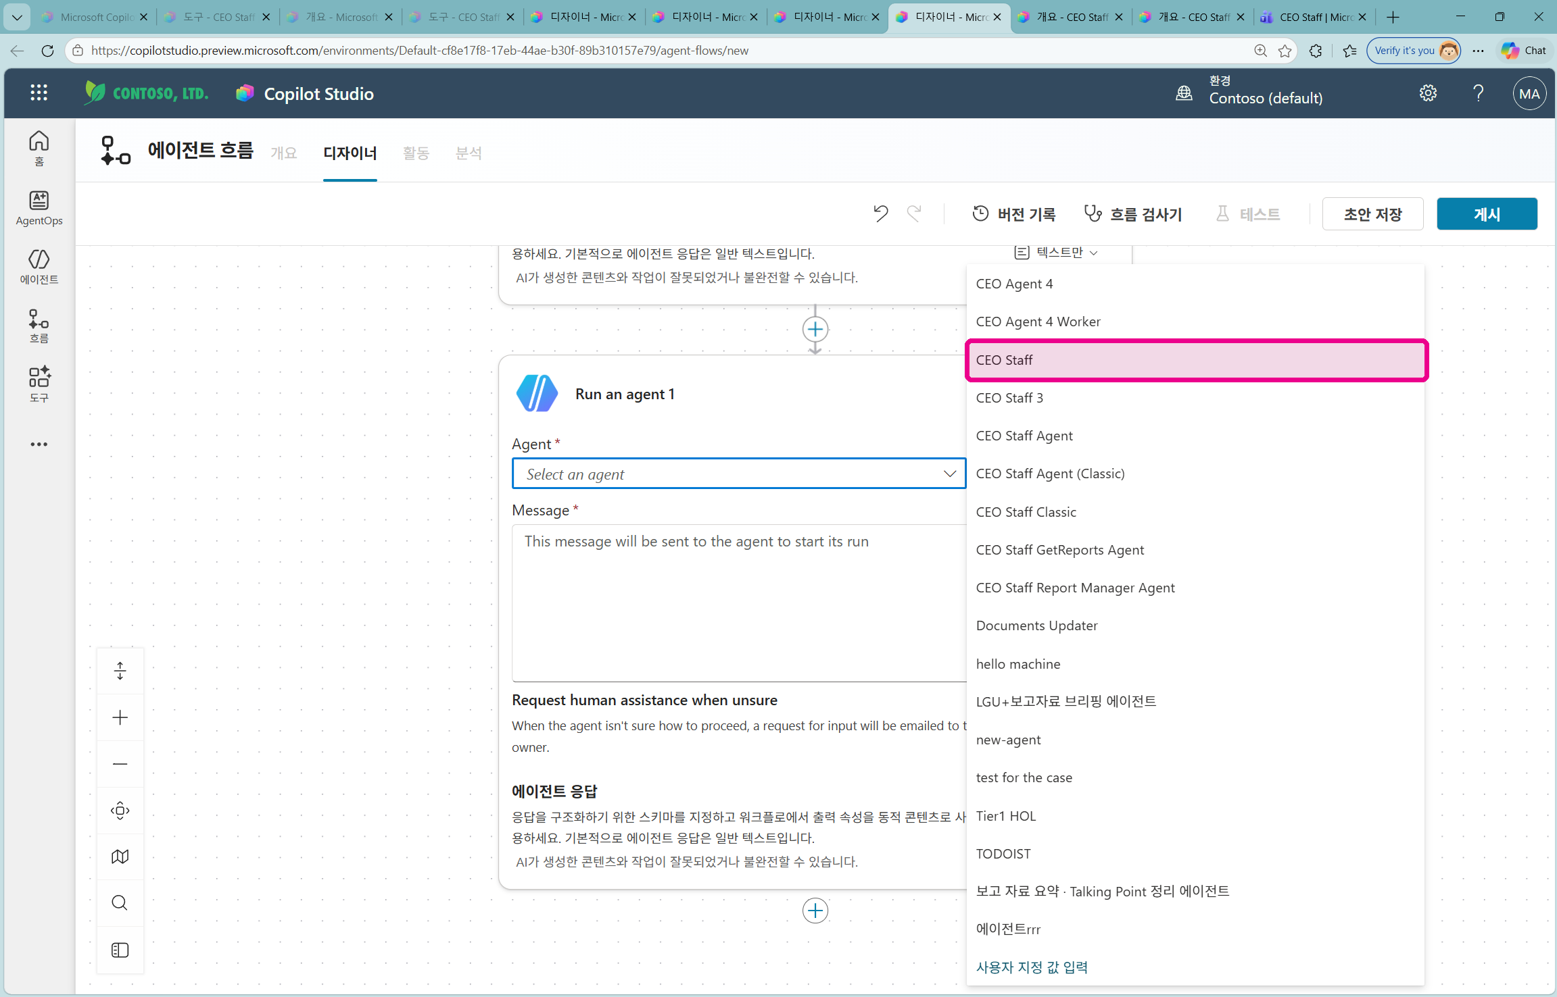The width and height of the screenshot is (1557, 997).
Task: Open 에이전트 (Agents) in the sidebar
Action: [39, 267]
